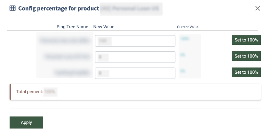Image resolution: width=271 pixels, height=136 pixels.
Task: Set the second row to 100%
Action: [x=246, y=56]
